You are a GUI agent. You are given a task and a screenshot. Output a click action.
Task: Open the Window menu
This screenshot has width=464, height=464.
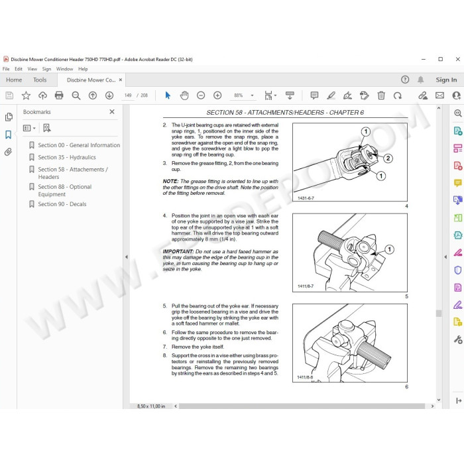pyautogui.click(x=64, y=69)
